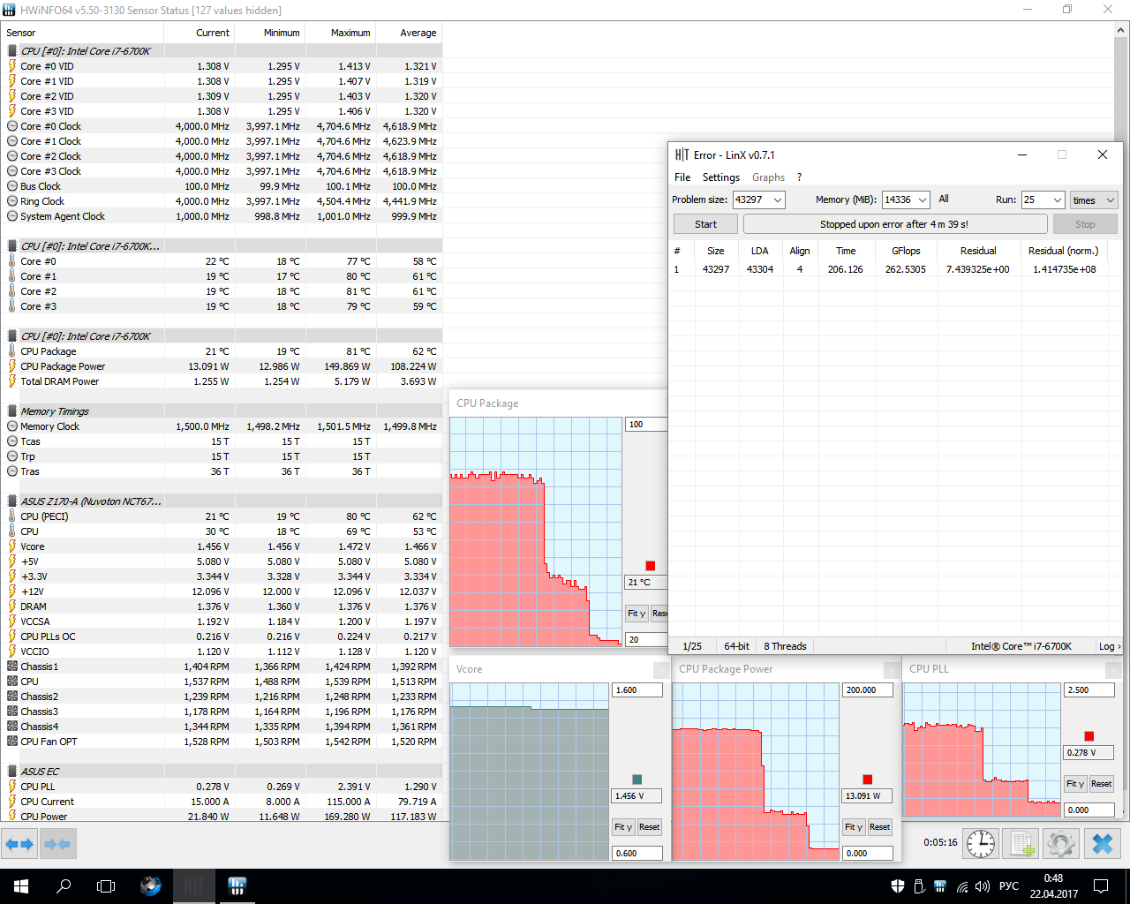Open Windows Defender tray icon
The image size is (1130, 904).
(x=898, y=886)
